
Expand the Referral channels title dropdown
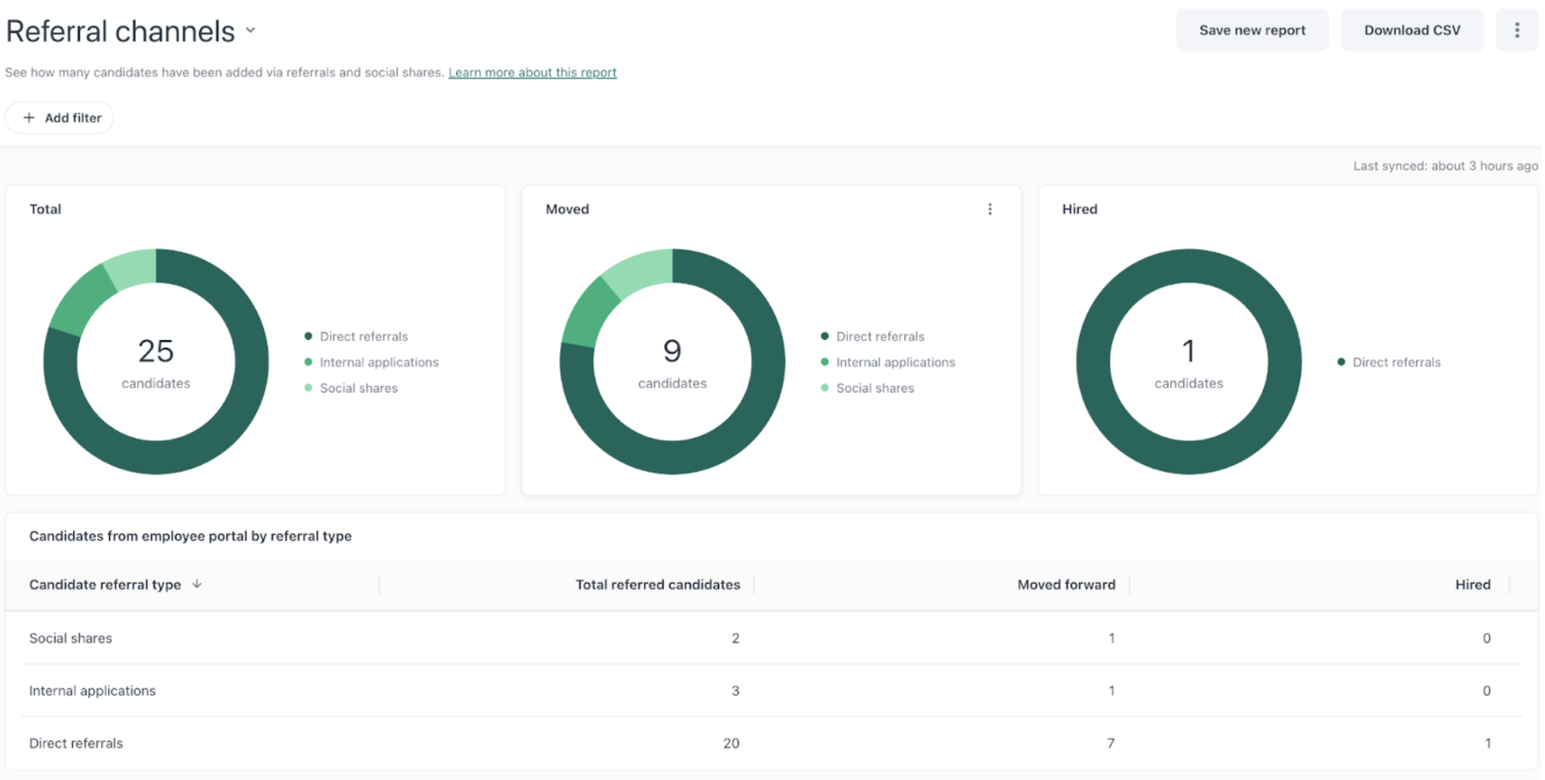pos(251,31)
